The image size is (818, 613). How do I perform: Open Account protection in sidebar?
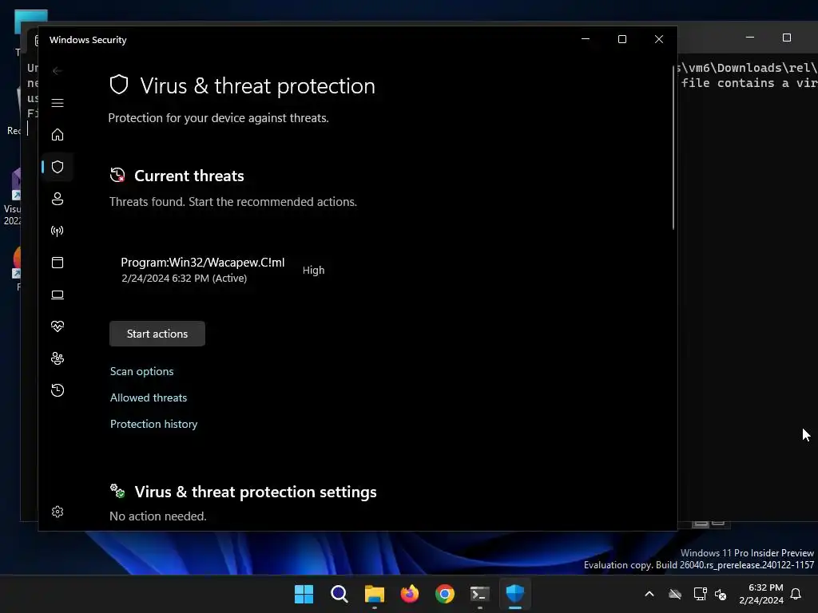click(x=58, y=199)
